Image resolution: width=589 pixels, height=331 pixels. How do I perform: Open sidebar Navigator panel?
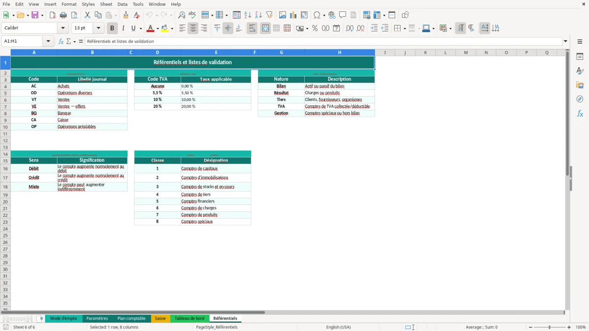[580, 99]
